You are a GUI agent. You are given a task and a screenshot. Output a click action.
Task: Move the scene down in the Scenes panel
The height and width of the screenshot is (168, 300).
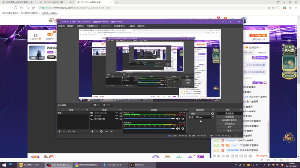coord(74,131)
